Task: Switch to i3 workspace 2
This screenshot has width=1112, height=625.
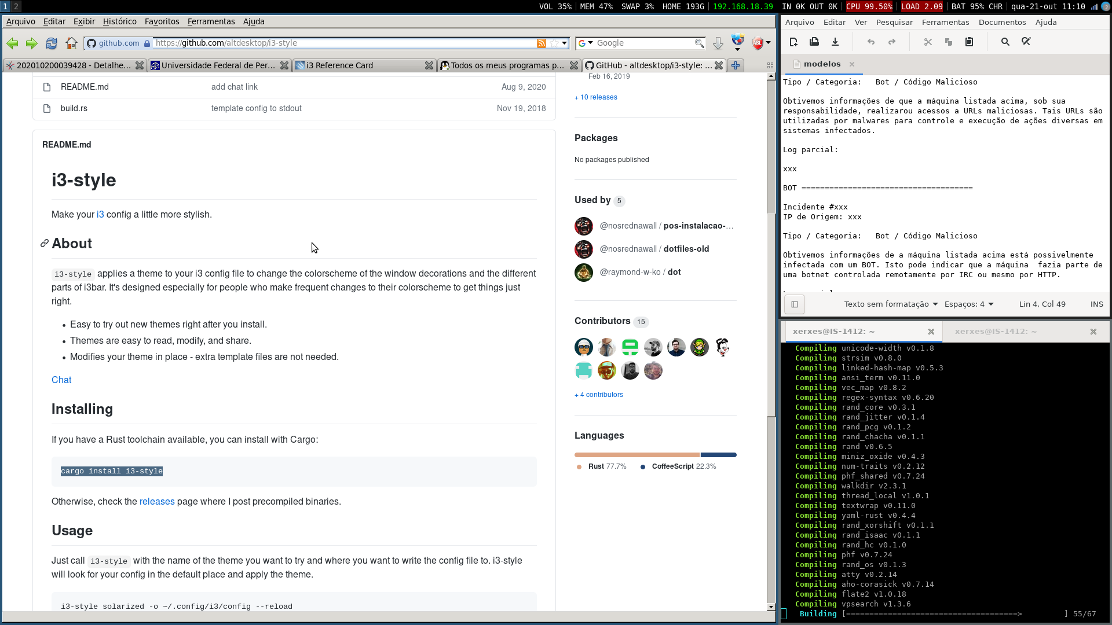Action: (16, 6)
